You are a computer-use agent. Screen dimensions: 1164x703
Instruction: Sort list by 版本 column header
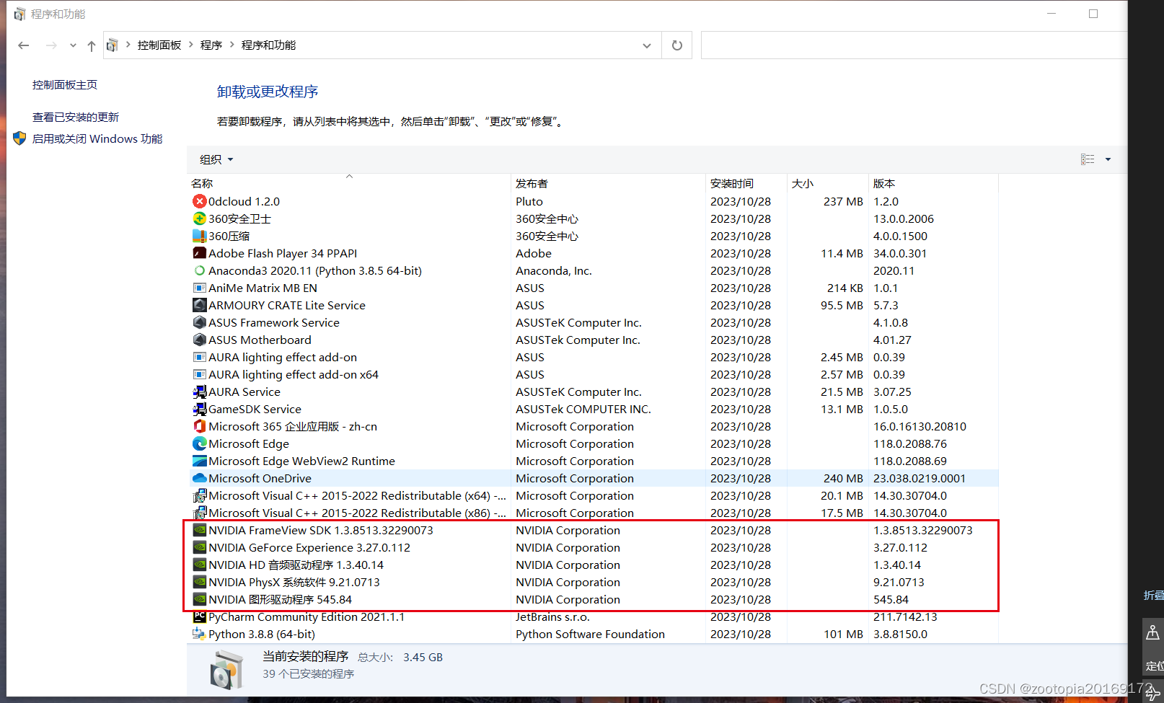click(934, 183)
